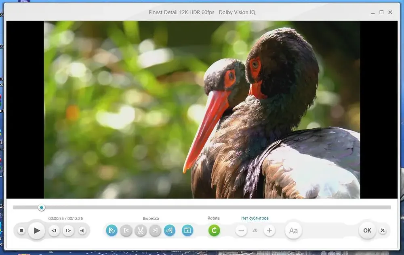Click the blue end-selection marker icon
404x255 pixels.
[x=170, y=230]
